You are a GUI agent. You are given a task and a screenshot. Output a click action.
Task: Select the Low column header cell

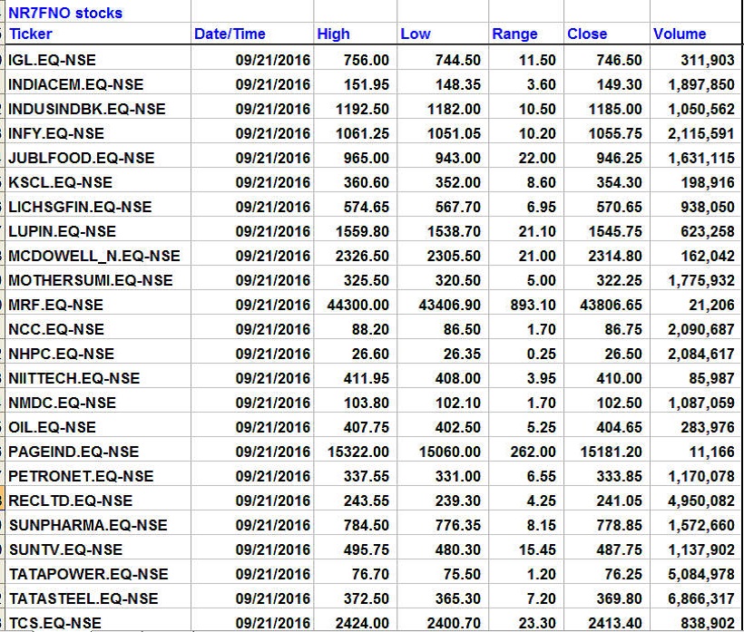(x=415, y=34)
